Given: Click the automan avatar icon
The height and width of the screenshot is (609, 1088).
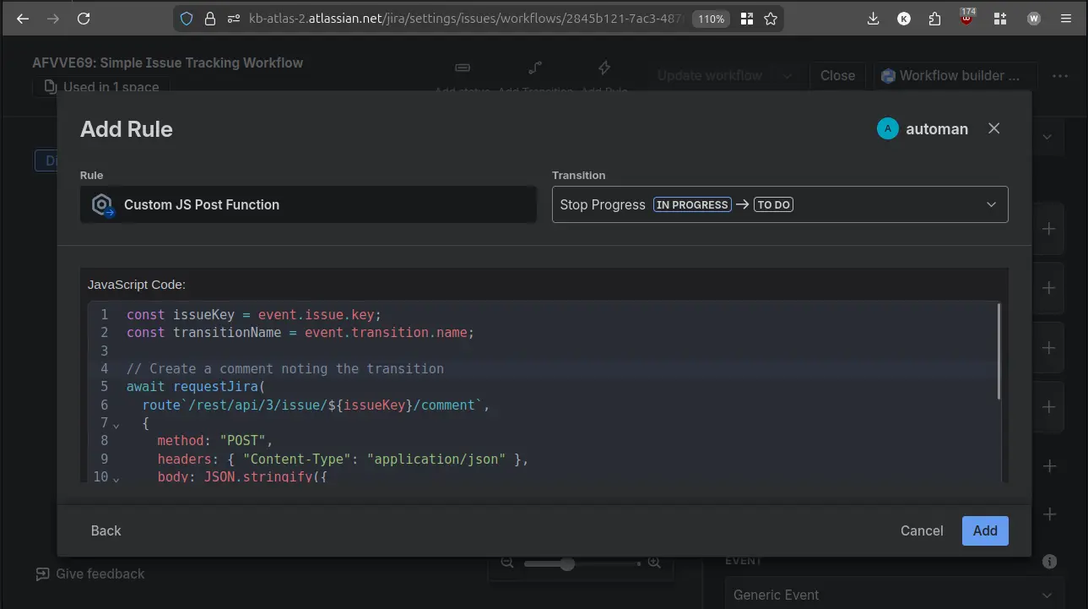Looking at the screenshot, I should click(887, 129).
